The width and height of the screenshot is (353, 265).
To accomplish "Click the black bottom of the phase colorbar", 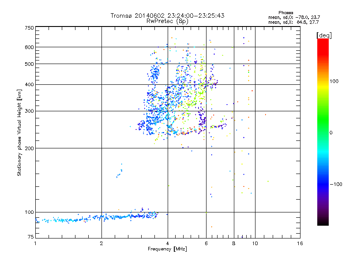I will (323, 222).
